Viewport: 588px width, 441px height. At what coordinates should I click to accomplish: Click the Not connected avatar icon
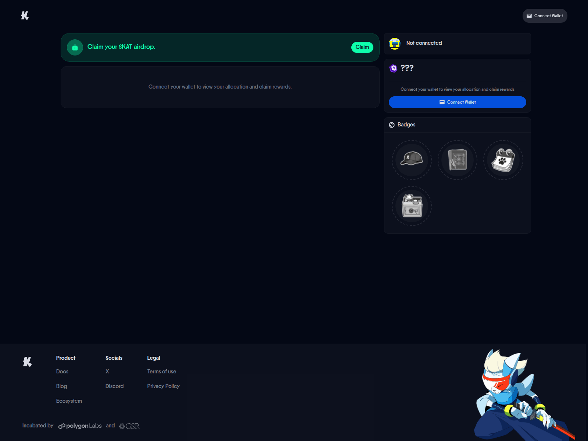coord(395,43)
